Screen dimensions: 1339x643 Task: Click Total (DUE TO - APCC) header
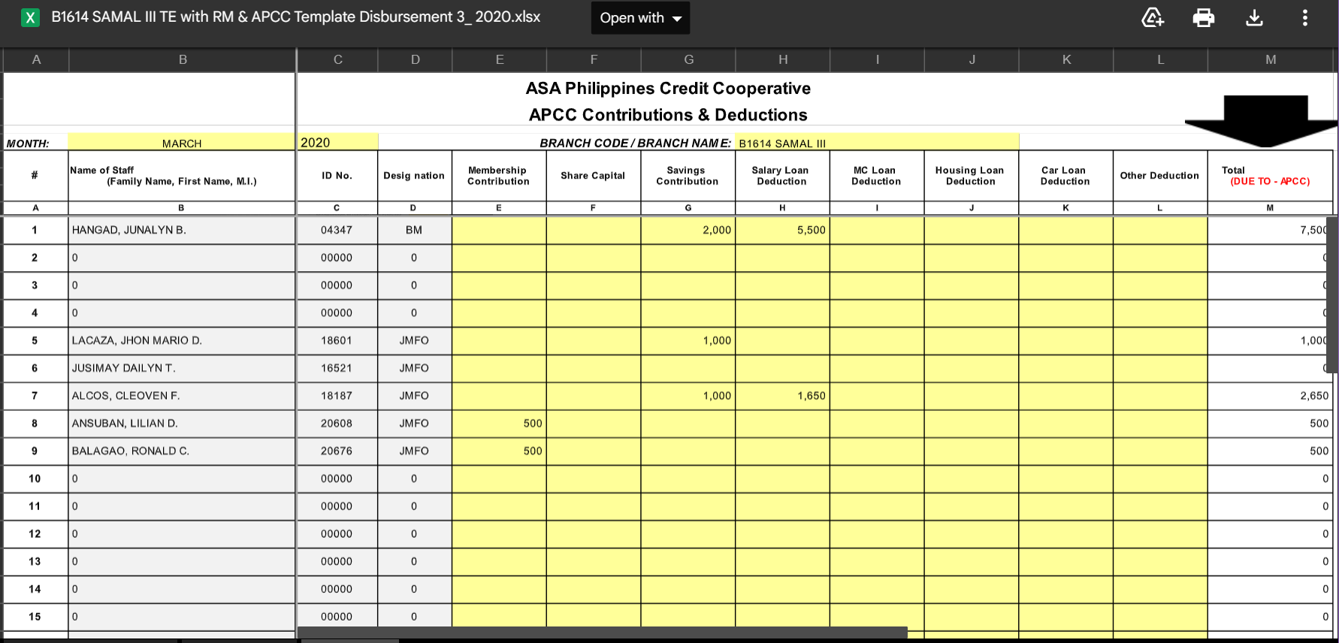tap(1269, 176)
